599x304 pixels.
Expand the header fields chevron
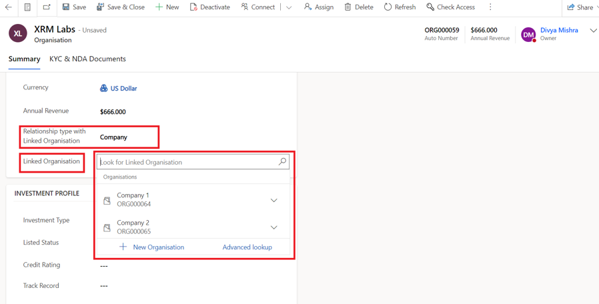tap(592, 31)
